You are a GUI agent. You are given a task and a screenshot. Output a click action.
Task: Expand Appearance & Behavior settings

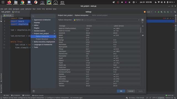click(x=33, y=20)
